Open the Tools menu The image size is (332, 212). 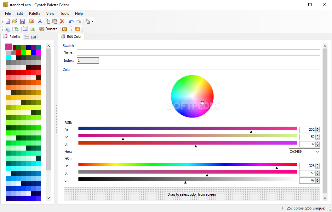click(65, 14)
